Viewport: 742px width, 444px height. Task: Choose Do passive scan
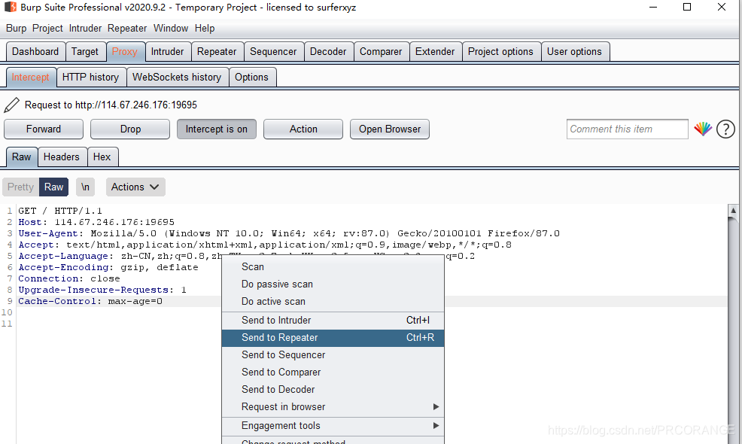click(333, 284)
